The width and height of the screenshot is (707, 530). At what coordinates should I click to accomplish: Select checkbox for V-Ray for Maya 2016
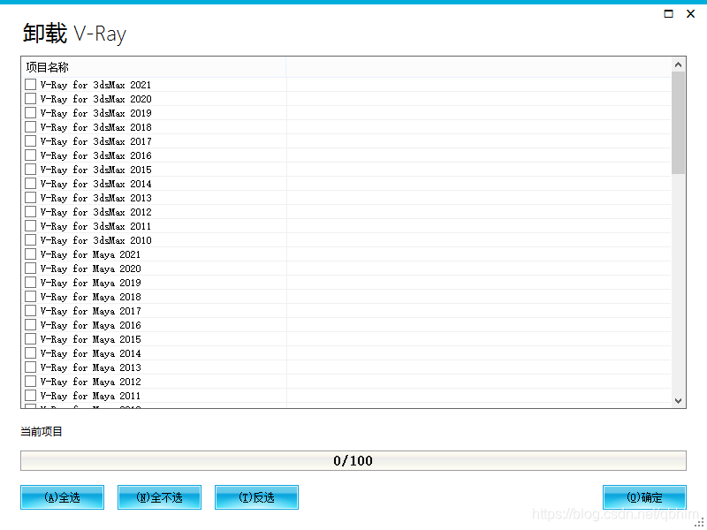(31, 325)
